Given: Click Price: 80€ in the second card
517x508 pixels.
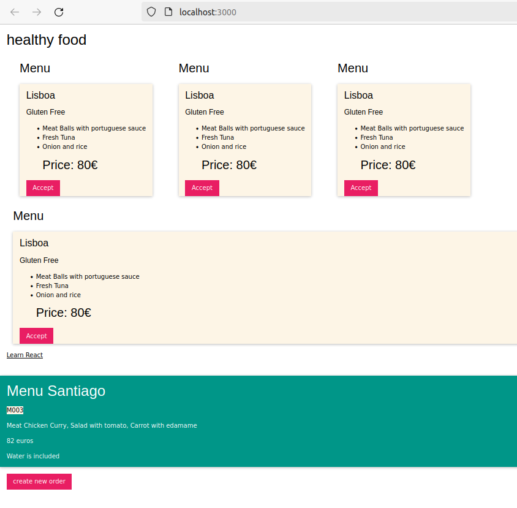Looking at the screenshot, I should coord(229,165).
